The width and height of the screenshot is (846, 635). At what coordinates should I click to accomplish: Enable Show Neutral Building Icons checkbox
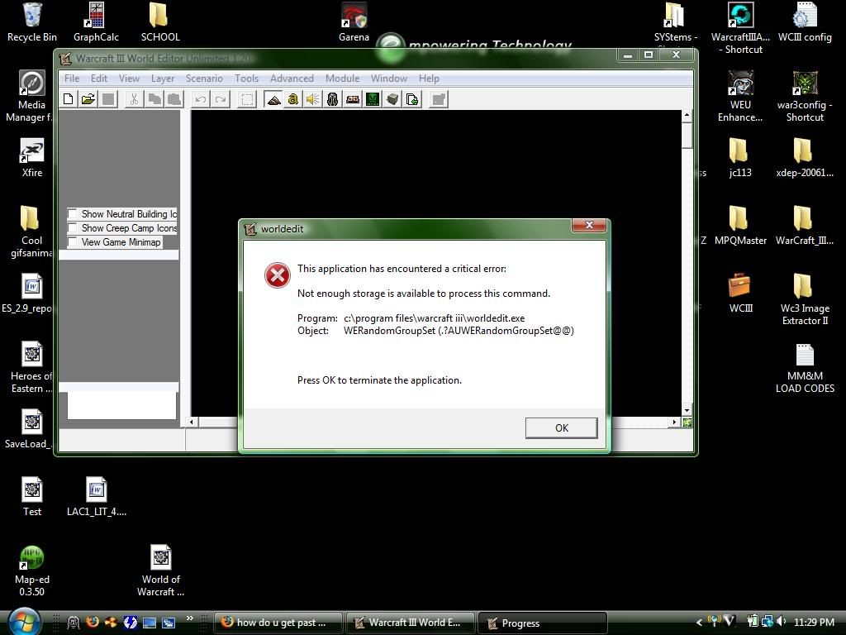point(73,214)
